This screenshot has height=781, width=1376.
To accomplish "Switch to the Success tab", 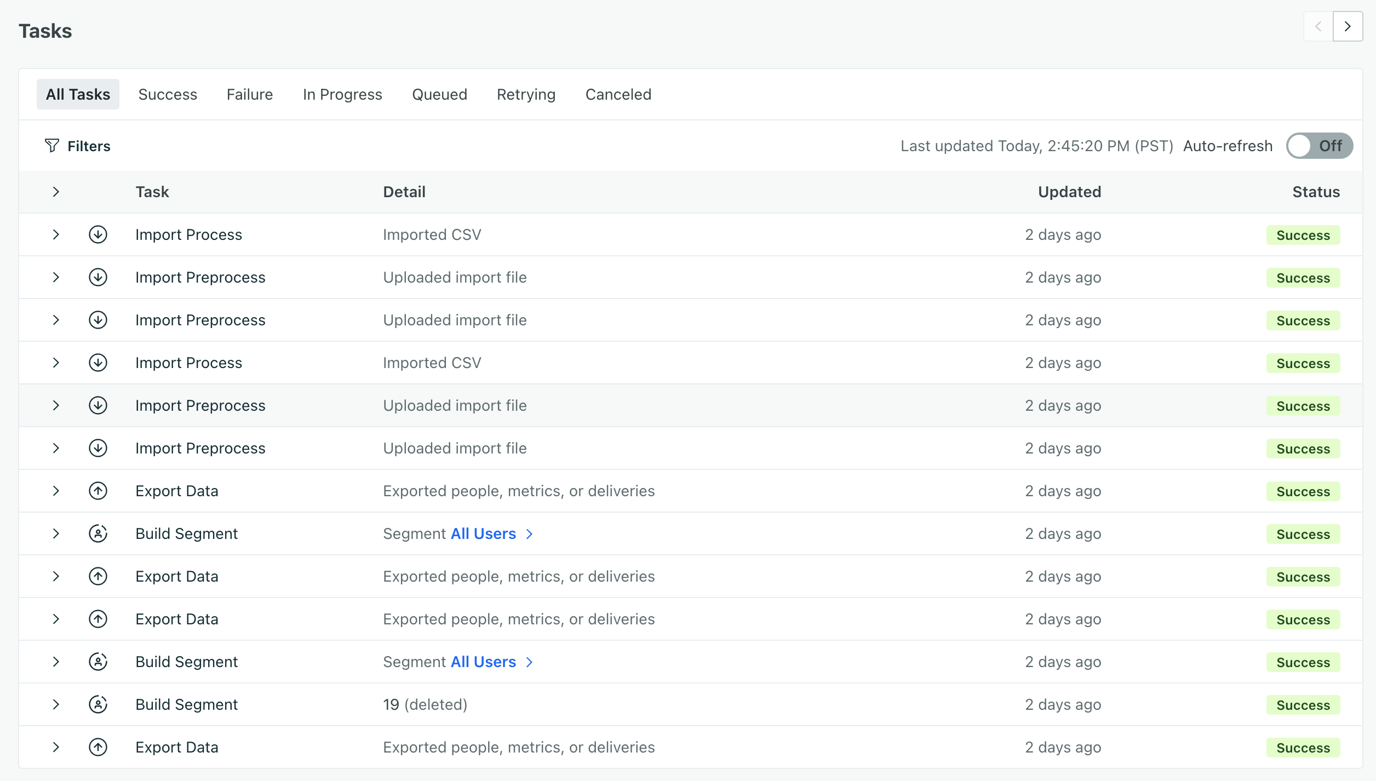I will point(168,94).
